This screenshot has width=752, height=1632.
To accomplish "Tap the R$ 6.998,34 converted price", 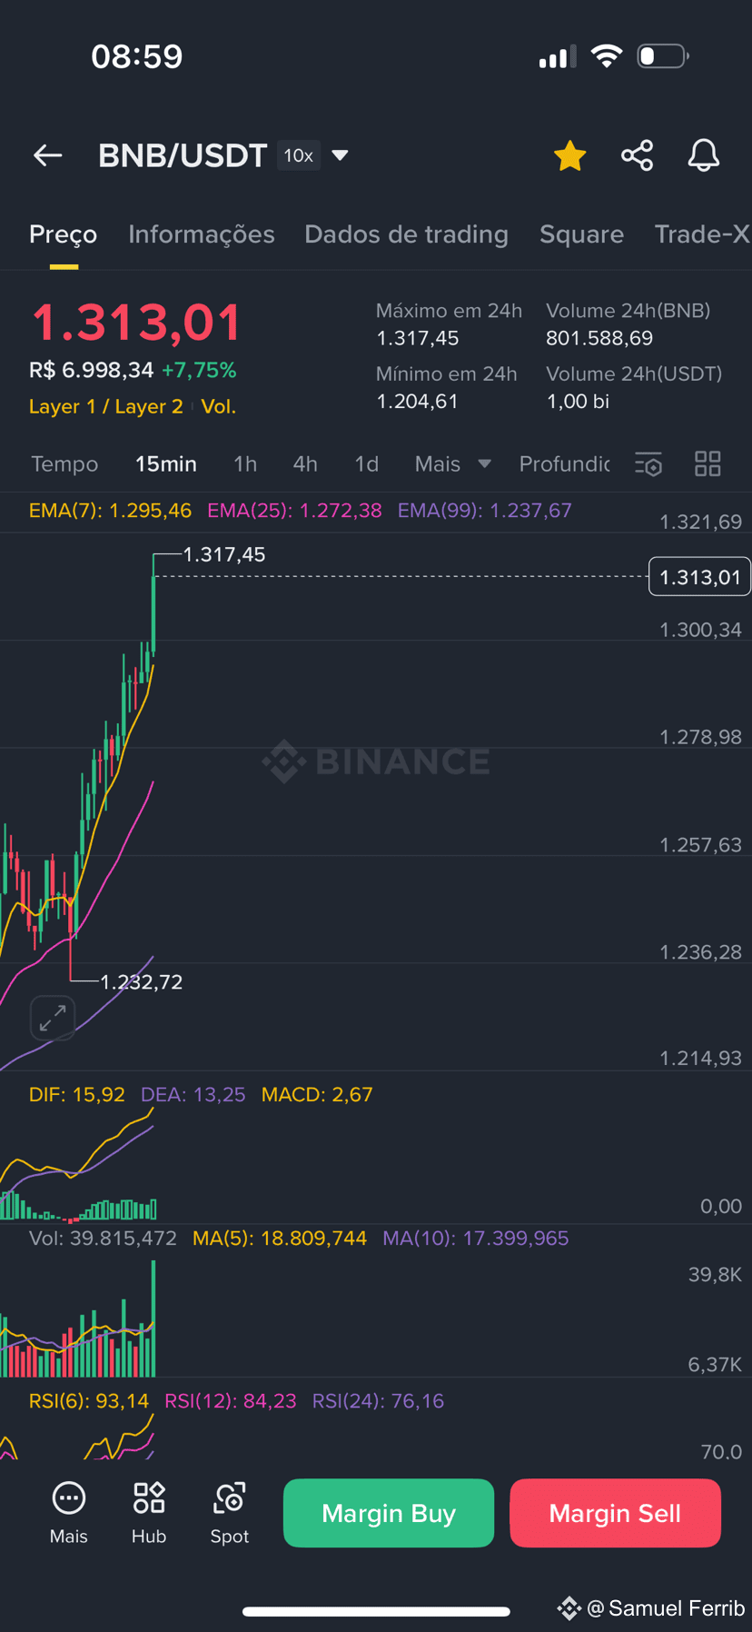I will (92, 371).
